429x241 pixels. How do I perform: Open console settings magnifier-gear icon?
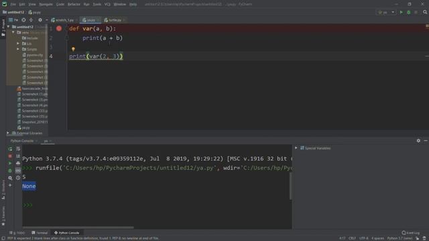(10, 178)
